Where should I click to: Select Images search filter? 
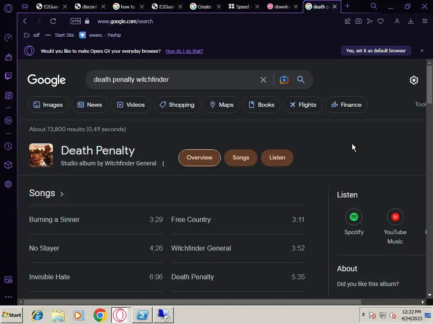coord(48,105)
